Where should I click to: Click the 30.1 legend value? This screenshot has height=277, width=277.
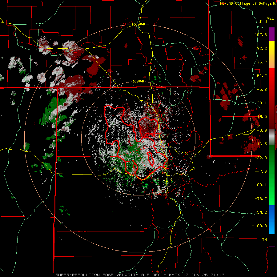click(262, 103)
